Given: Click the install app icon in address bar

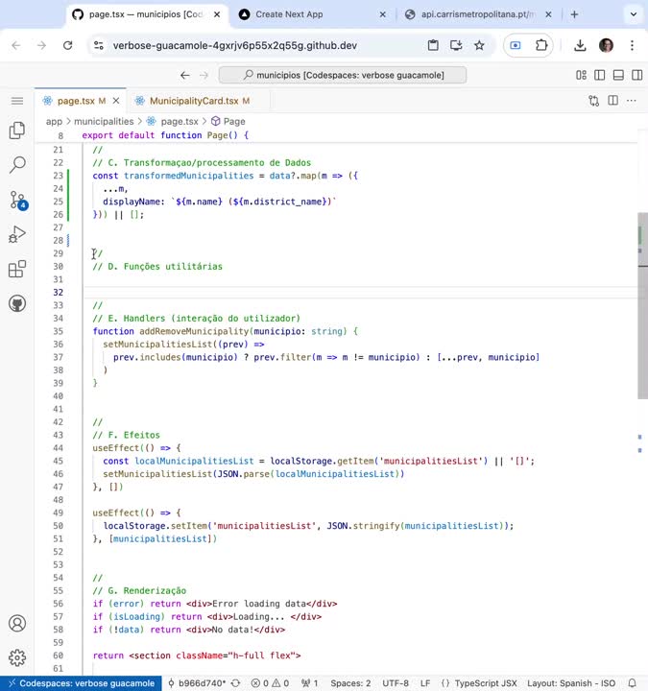Looking at the screenshot, I should [456, 45].
